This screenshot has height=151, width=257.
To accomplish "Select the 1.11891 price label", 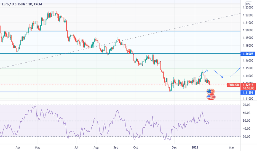I will (248, 93).
